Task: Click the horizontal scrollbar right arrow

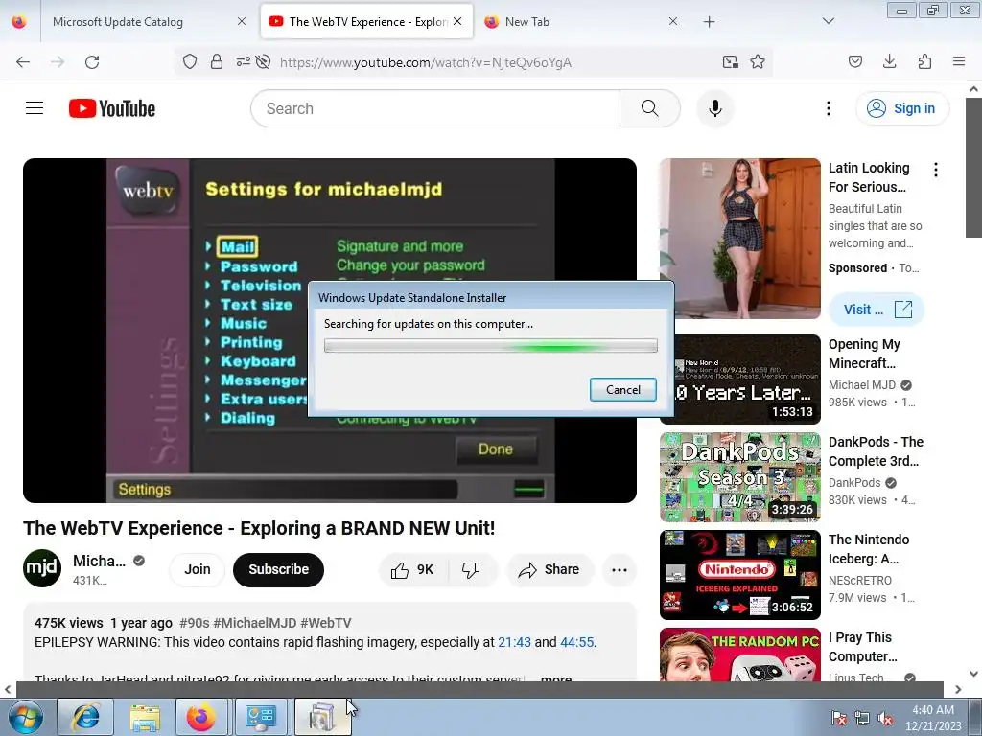Action: click(958, 689)
